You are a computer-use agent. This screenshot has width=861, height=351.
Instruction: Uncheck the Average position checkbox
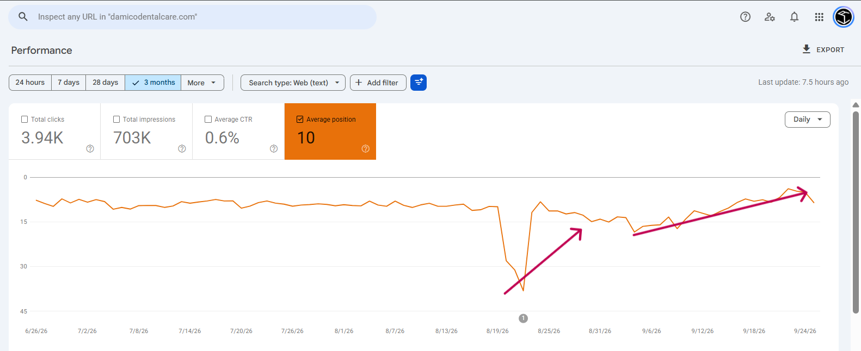pos(300,120)
